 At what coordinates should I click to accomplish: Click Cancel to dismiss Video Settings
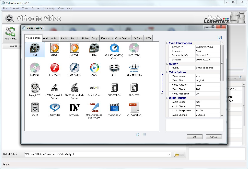click(213, 137)
